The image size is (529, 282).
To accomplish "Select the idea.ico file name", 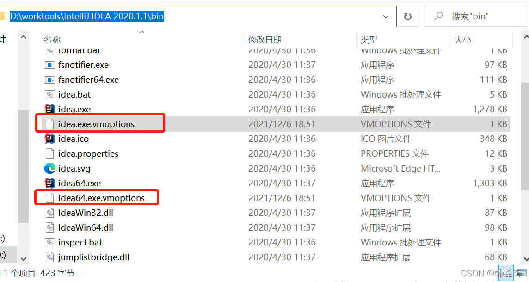I will coord(73,139).
